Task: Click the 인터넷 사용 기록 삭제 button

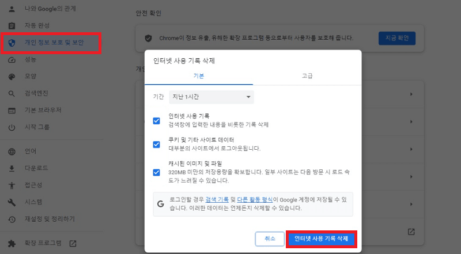Action: point(322,238)
